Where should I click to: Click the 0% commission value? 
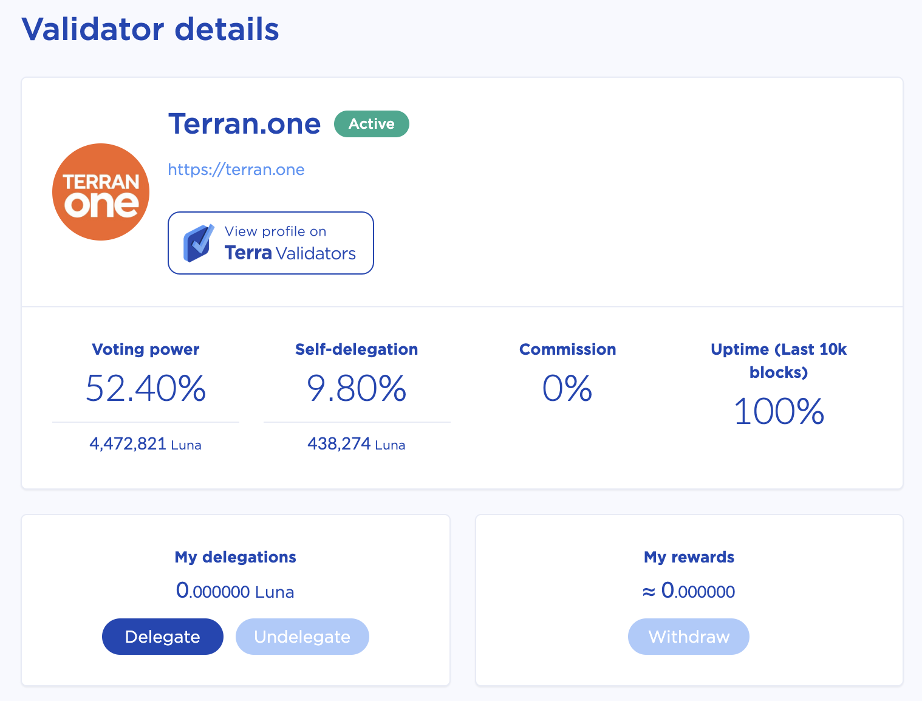[567, 388]
